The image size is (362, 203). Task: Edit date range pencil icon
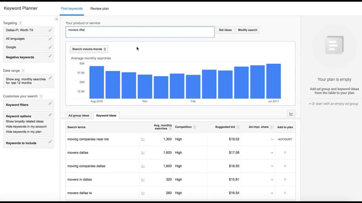click(50, 78)
